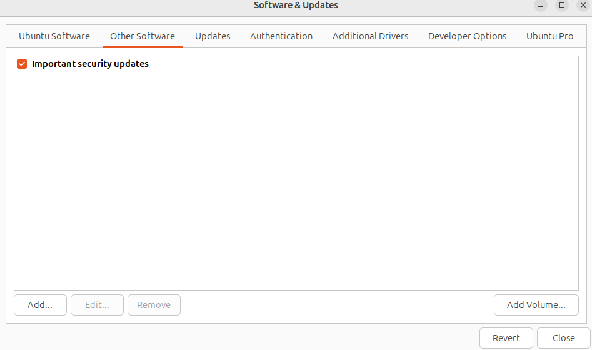Maximize the Software & Updates window

click(x=562, y=6)
